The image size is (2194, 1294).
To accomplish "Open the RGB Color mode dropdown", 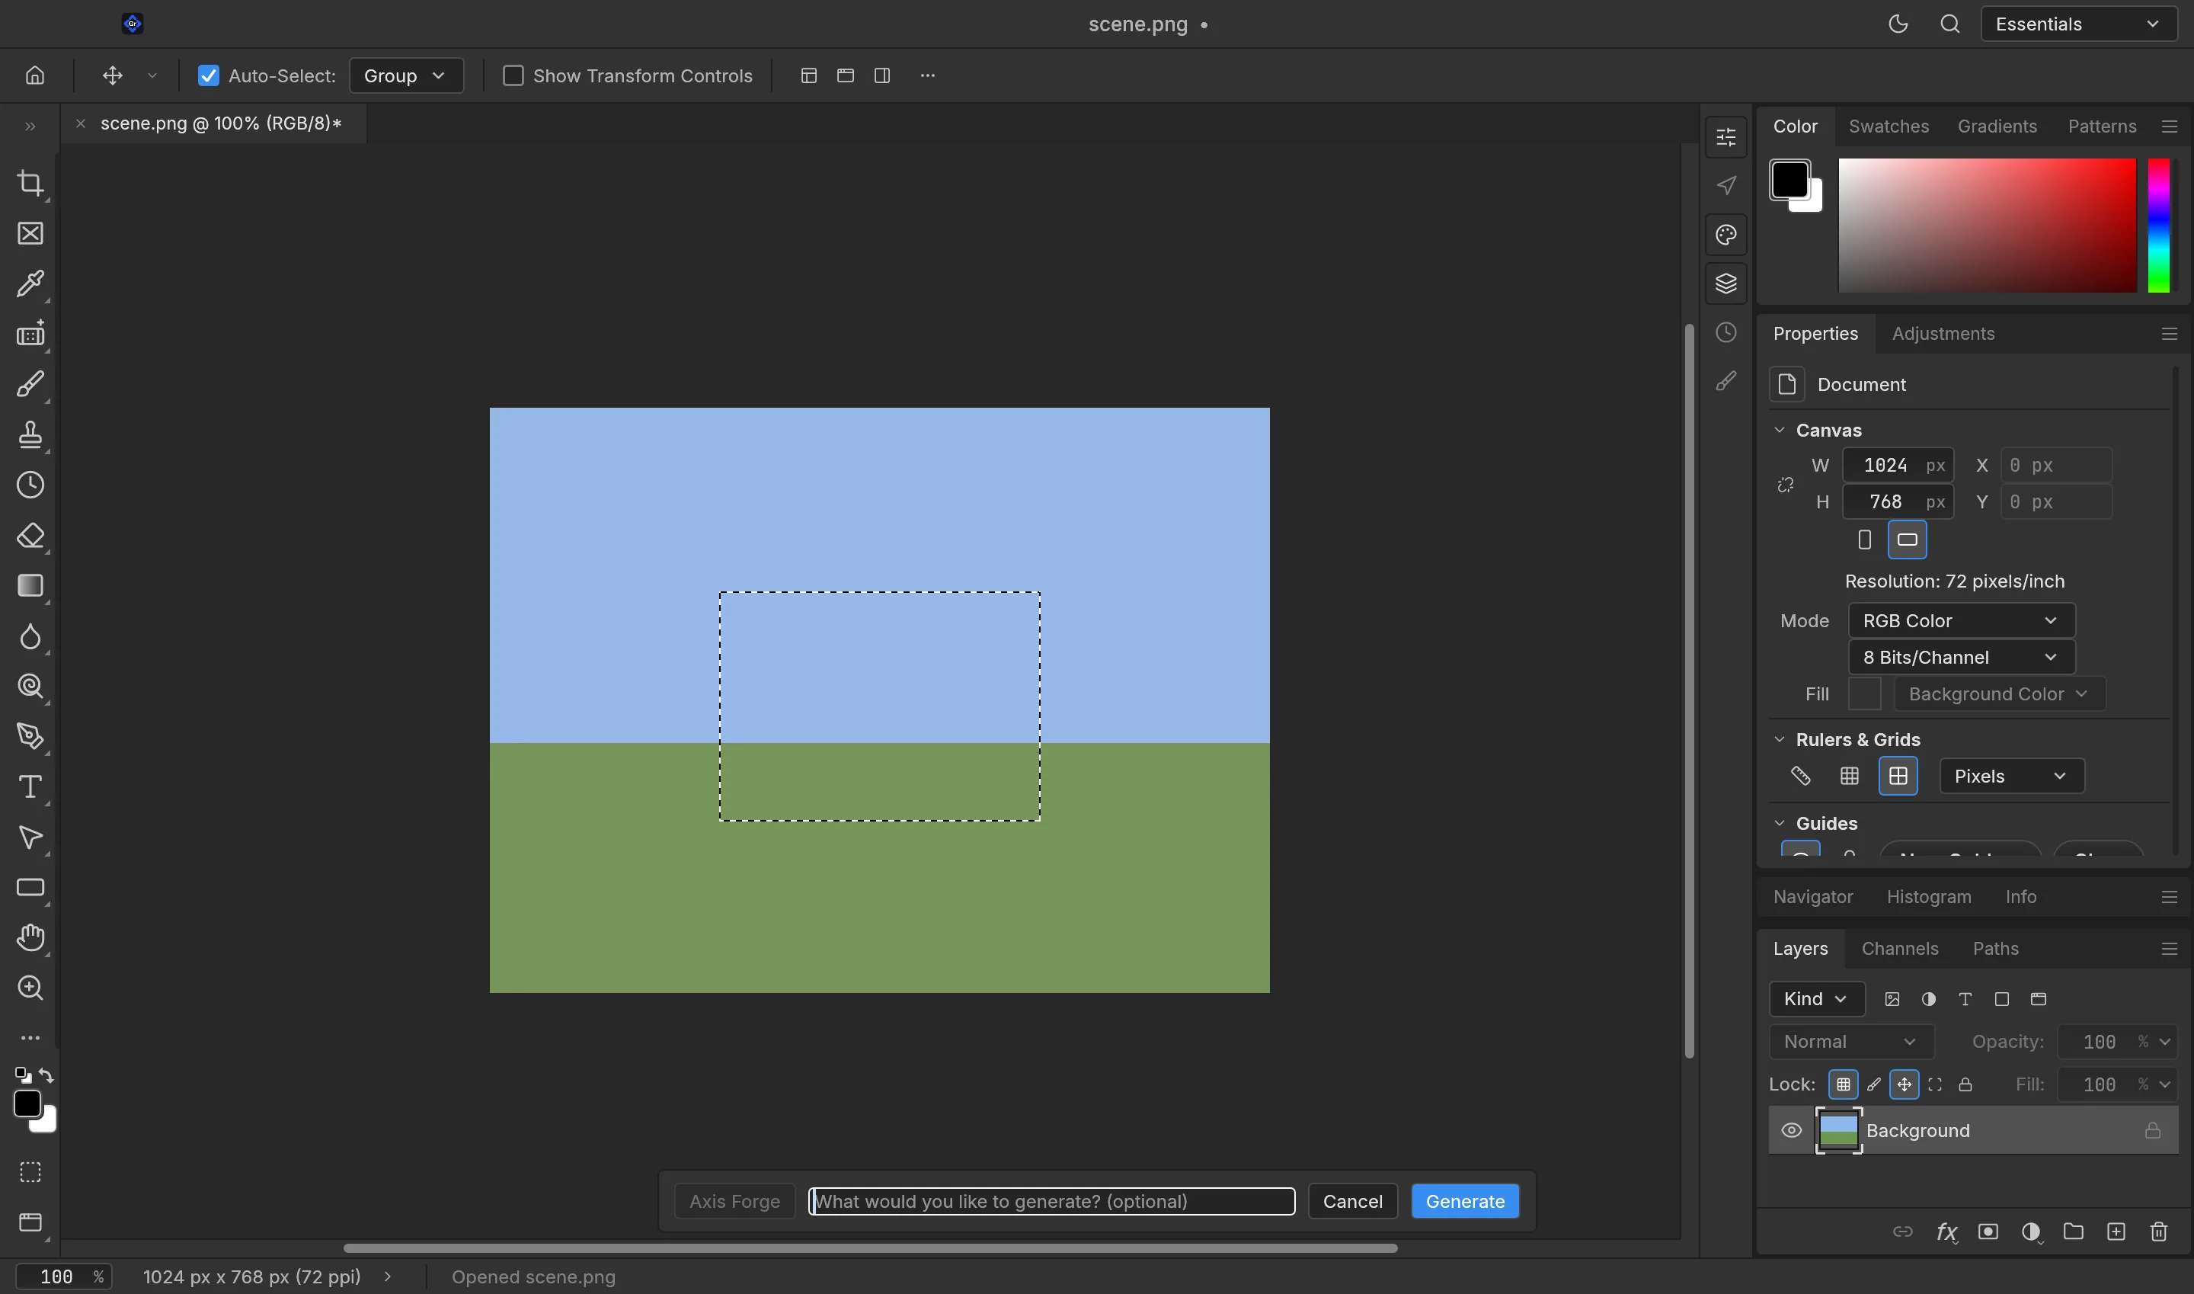I will (x=1961, y=621).
